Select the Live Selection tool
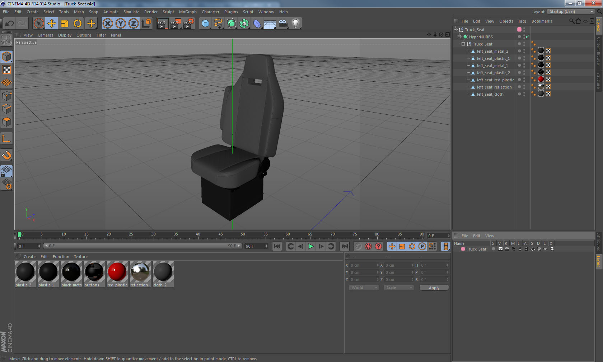The width and height of the screenshot is (603, 362). point(38,24)
